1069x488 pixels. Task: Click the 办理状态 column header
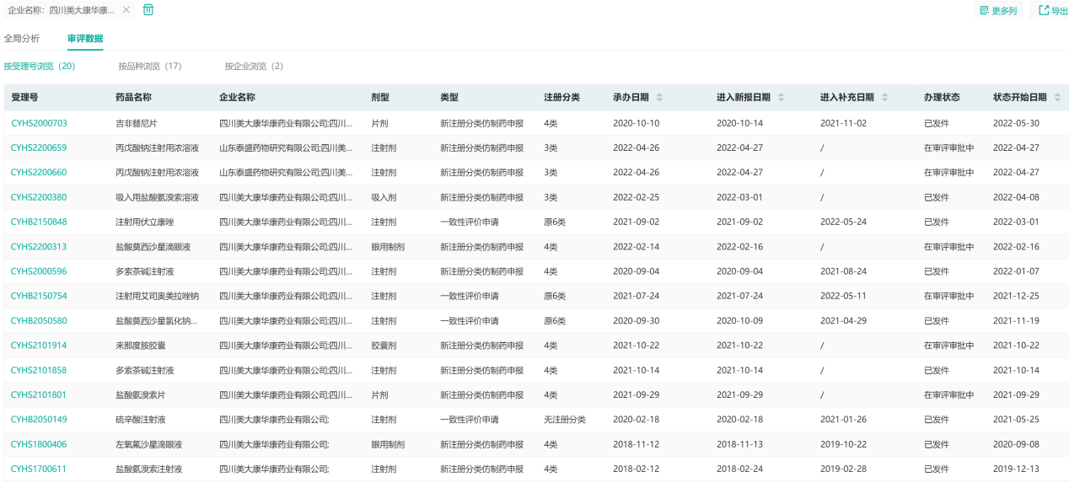click(942, 98)
